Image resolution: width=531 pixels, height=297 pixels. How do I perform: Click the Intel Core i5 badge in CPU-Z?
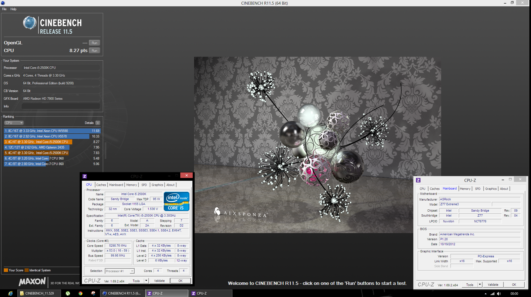tap(176, 201)
